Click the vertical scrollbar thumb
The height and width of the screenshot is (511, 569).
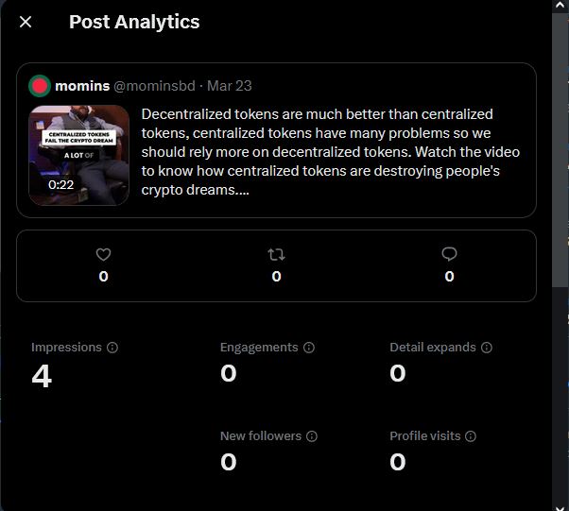(x=560, y=150)
